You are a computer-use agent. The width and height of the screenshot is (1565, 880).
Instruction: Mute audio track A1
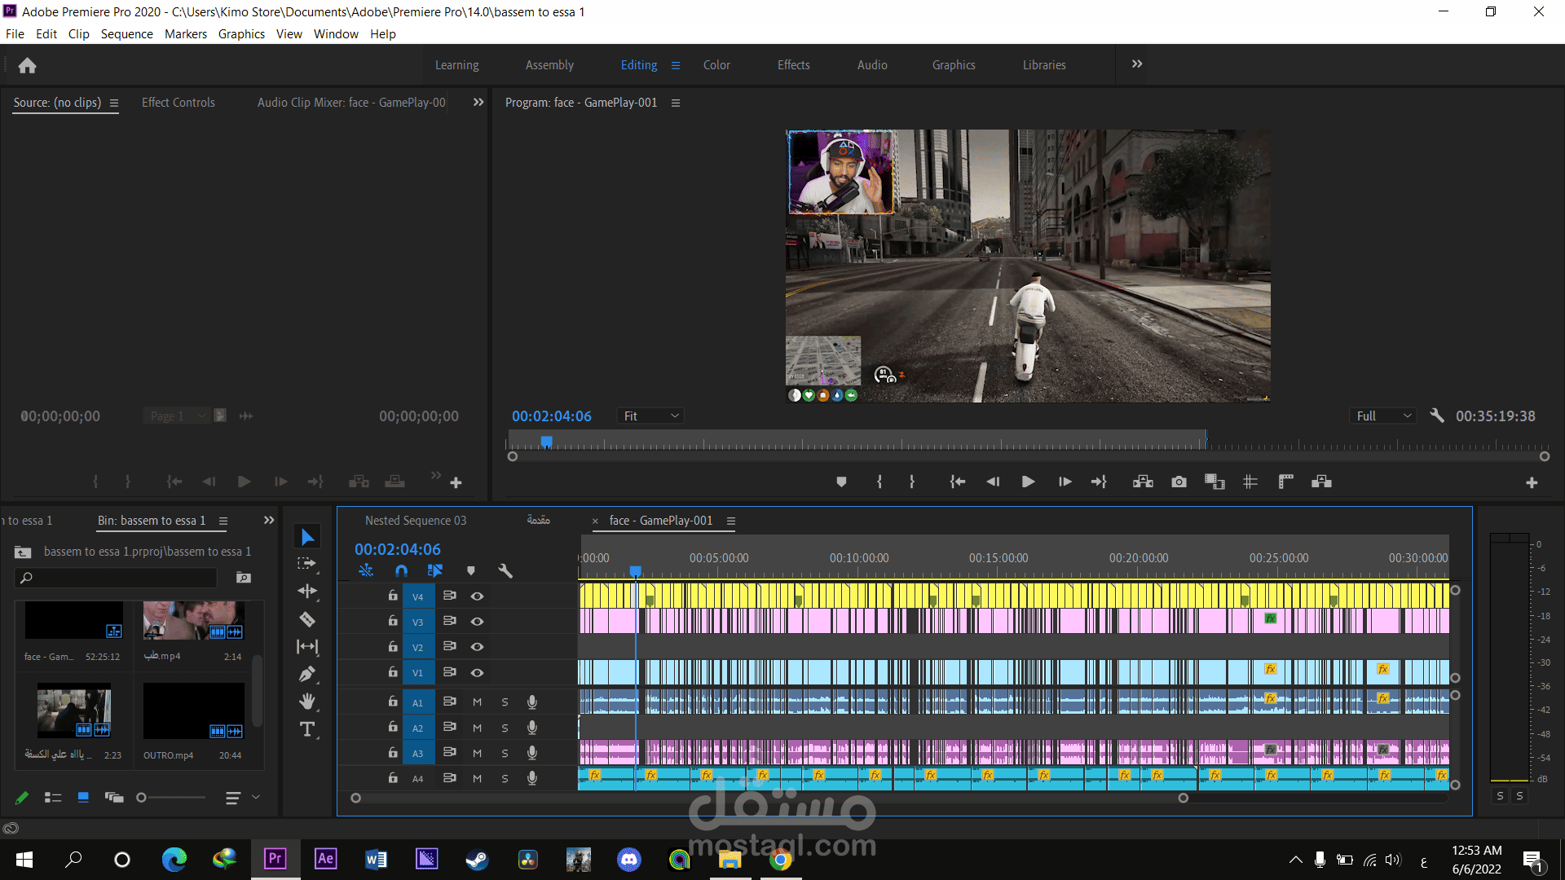pyautogui.click(x=478, y=702)
